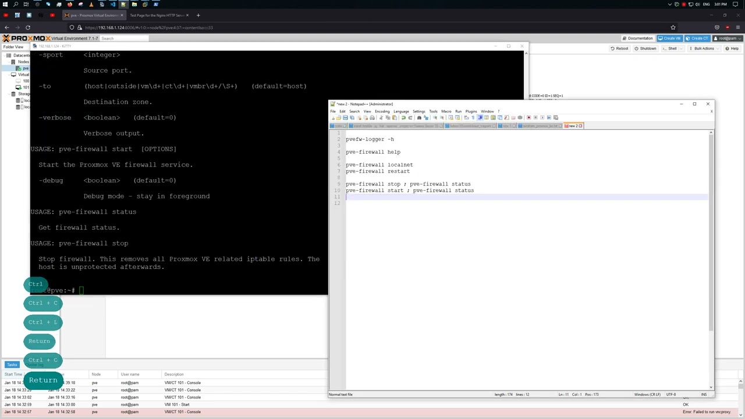This screenshot has width=745, height=419.
Task: Click Create VM button
Action: (669, 38)
